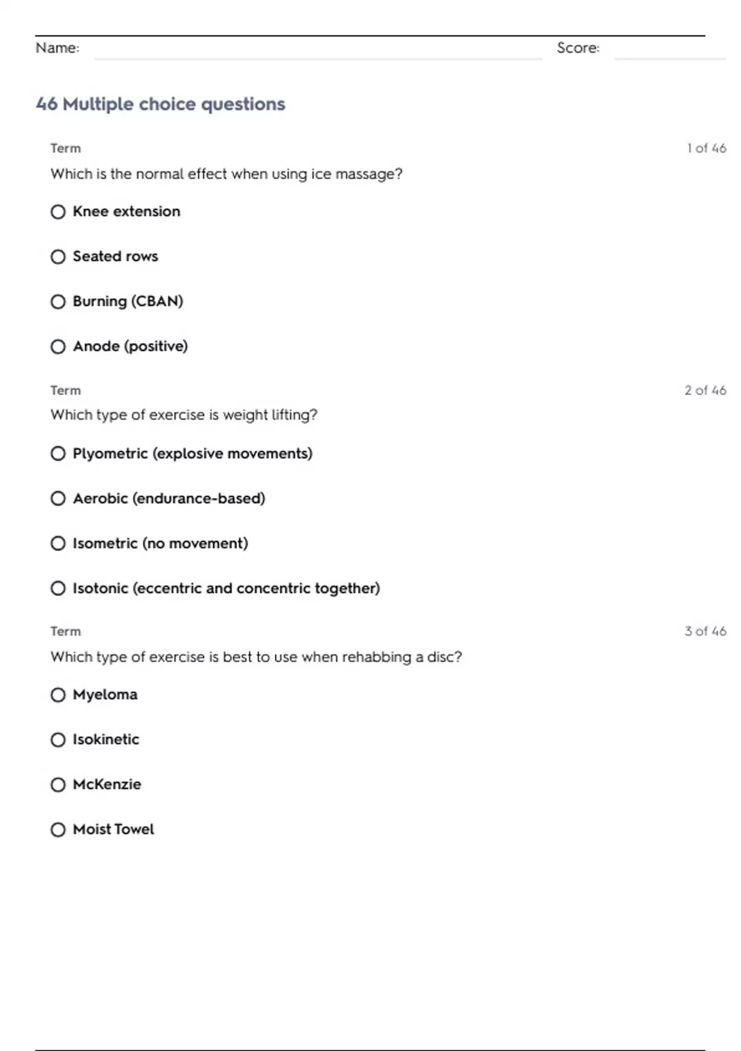Select the McKenzie radio button
Viewport: 741px width, 1051px height.
click(x=58, y=785)
